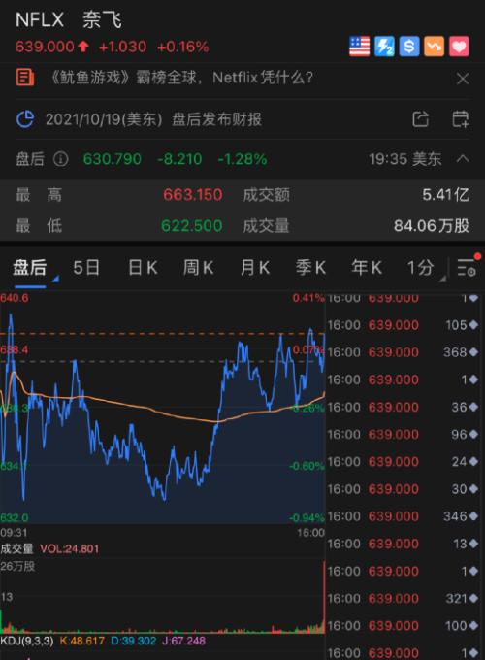Screen dimensions: 485x660
Task: Tap the K:48.617 indicator value
Action: (x=82, y=641)
